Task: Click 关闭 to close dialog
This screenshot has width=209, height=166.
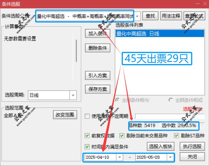Action: 192,157
